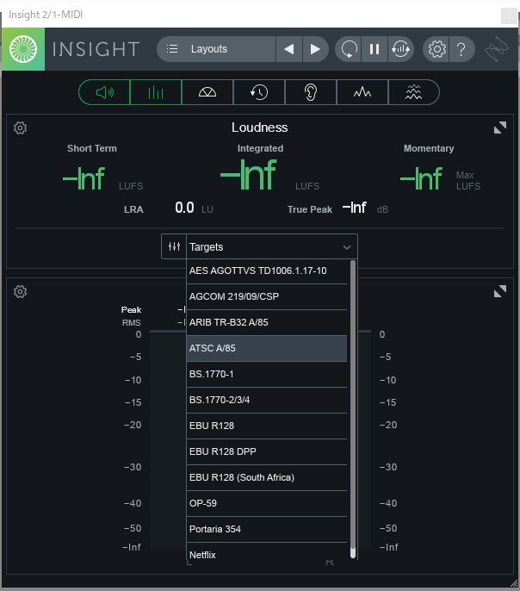Click the RMS label in Levels

coord(132,322)
